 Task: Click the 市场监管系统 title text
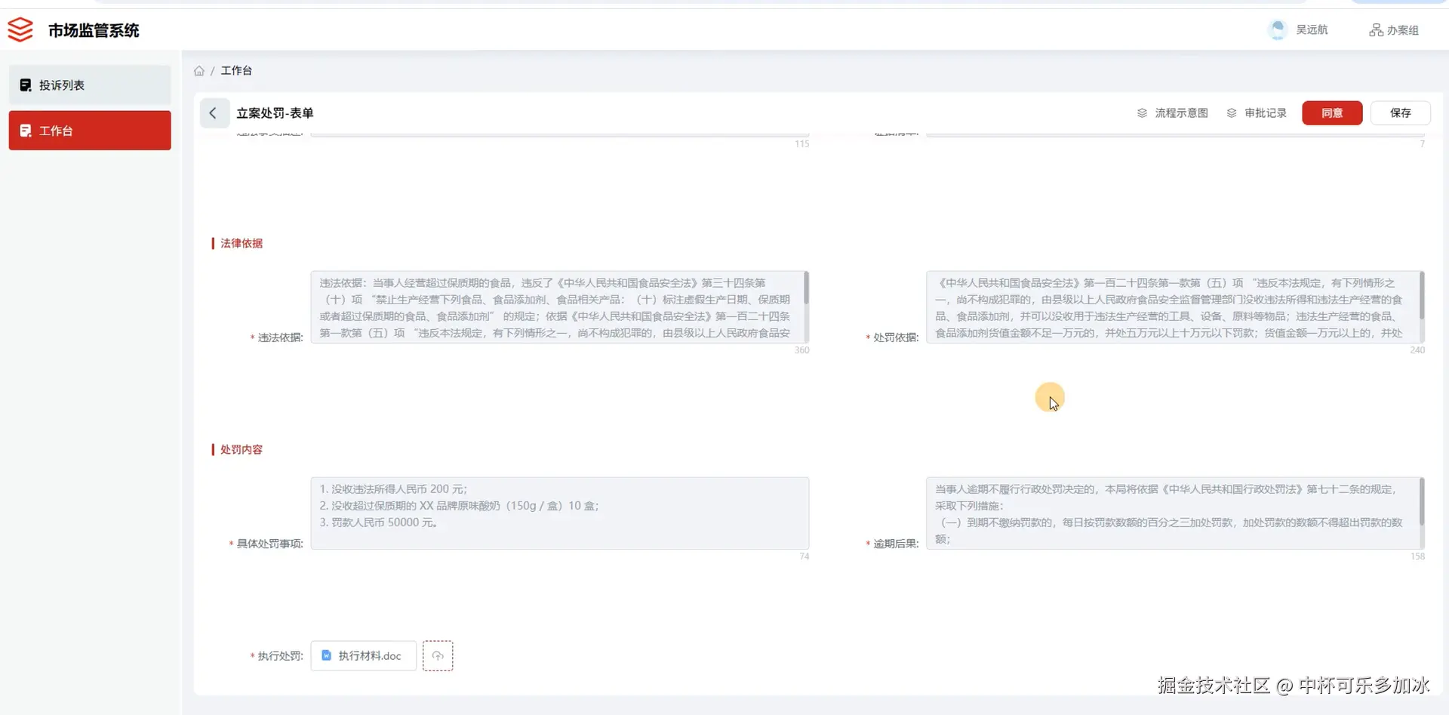pyautogui.click(x=94, y=30)
